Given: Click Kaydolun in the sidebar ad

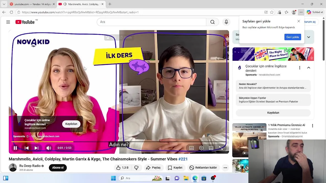Looking at the screenshot, I should (273, 113).
